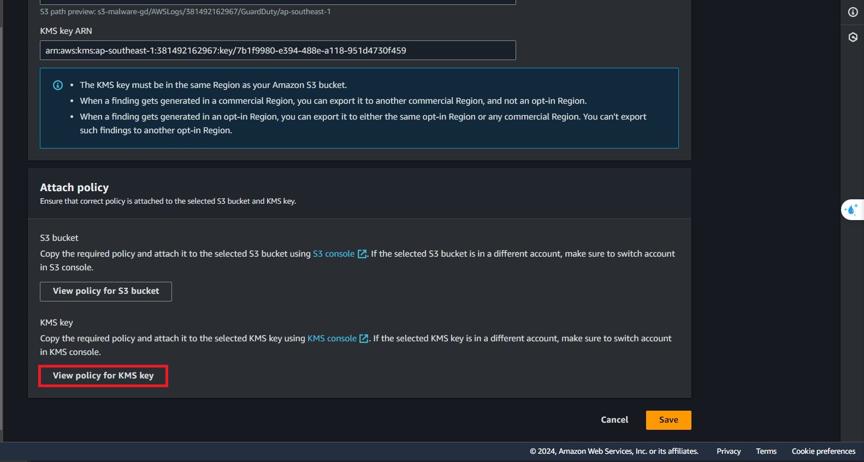Click the 'KMS key ARN' field label
This screenshot has height=462, width=864.
click(66, 31)
